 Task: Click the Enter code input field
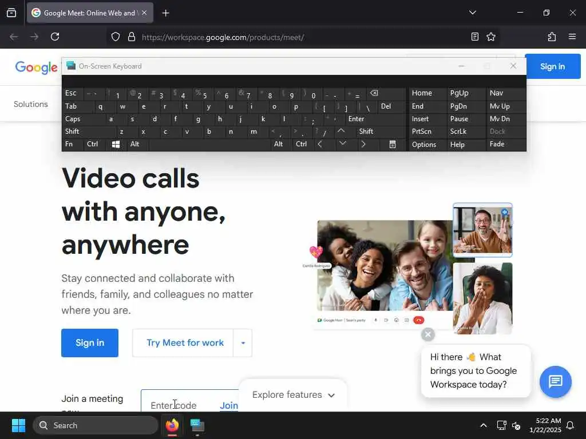click(179, 405)
